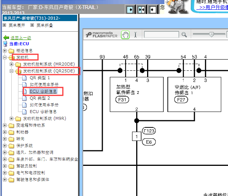Click the E6 connector label in diagram
Viewport: 228px width, 196px height.
149,142
